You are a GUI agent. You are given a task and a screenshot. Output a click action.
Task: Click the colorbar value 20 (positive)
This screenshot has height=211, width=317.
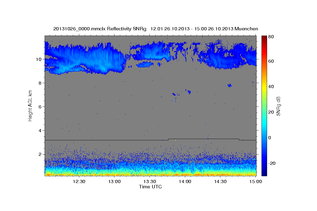tap(271, 112)
